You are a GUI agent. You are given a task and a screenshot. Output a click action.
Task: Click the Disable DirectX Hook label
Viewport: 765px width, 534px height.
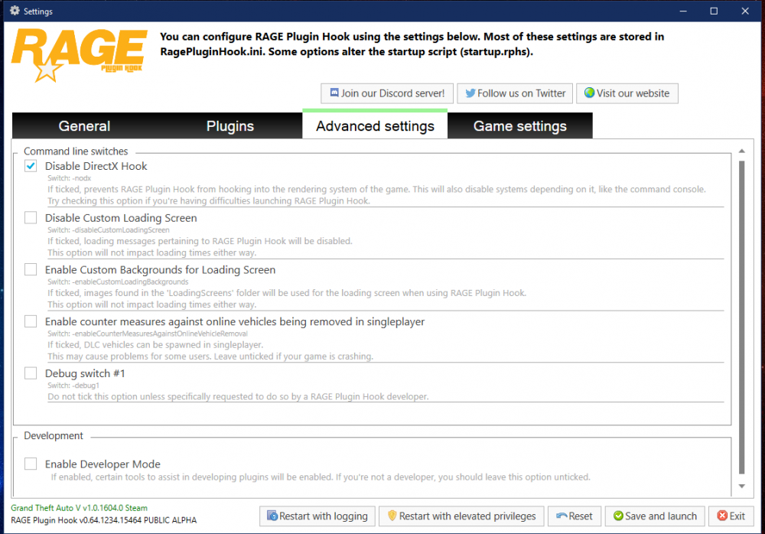[x=96, y=166]
